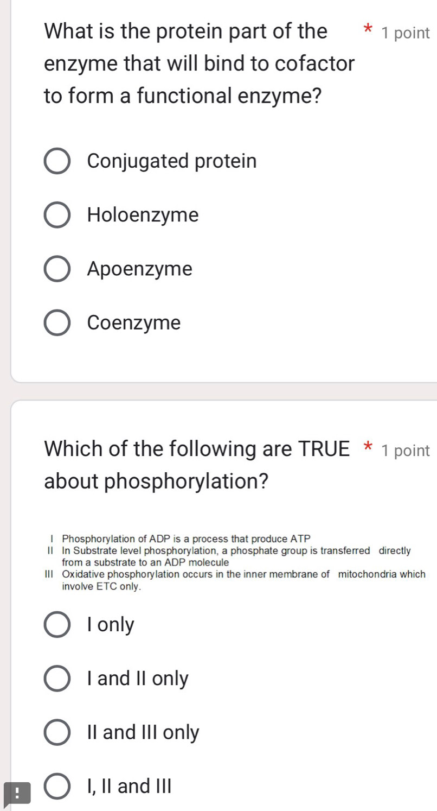The image size is (437, 811).
Task: Choose the I, II and III option
Action: point(56,785)
